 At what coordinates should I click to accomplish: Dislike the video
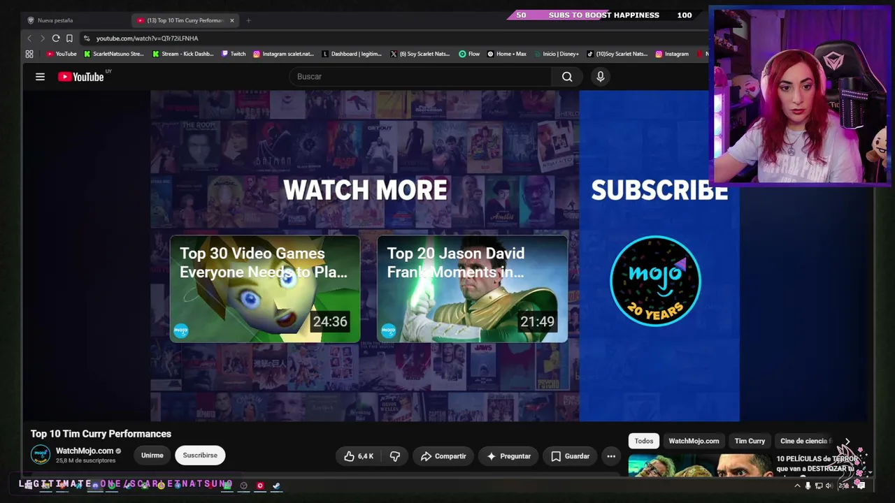tap(395, 456)
